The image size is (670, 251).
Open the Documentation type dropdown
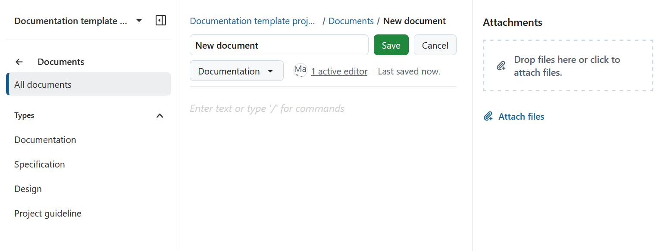[236, 71]
